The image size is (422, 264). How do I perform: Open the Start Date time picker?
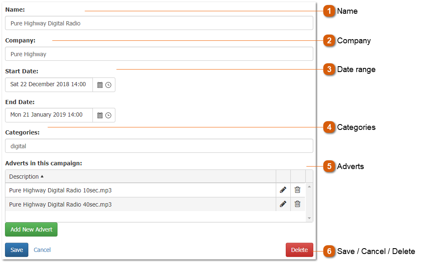pos(108,85)
